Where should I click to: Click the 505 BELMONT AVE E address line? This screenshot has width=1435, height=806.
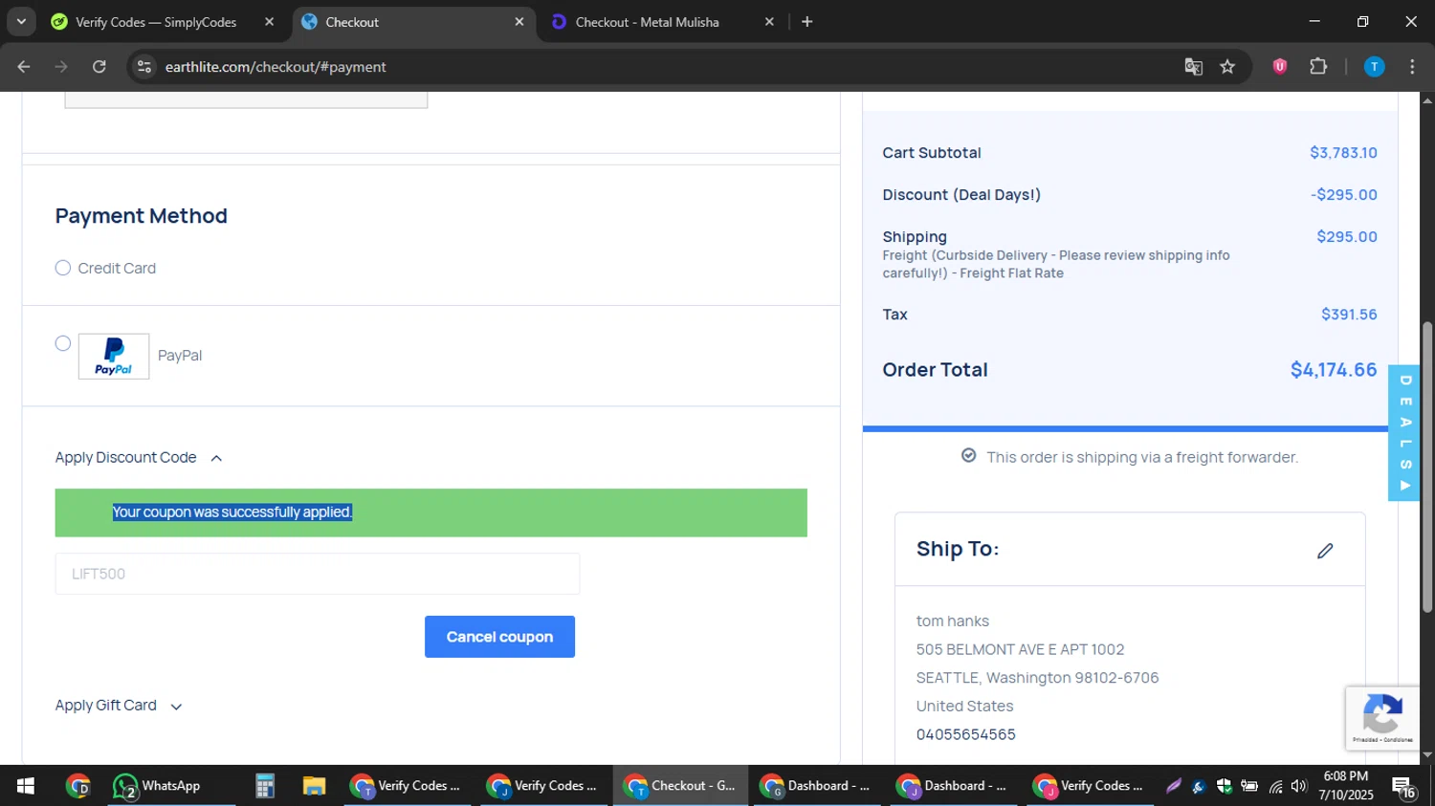pos(1020,649)
